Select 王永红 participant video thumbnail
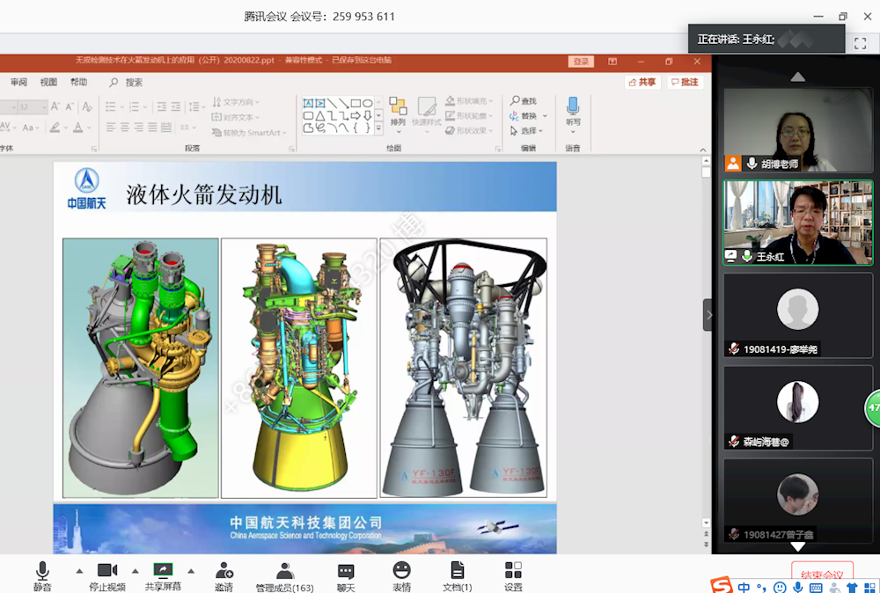 pyautogui.click(x=797, y=223)
